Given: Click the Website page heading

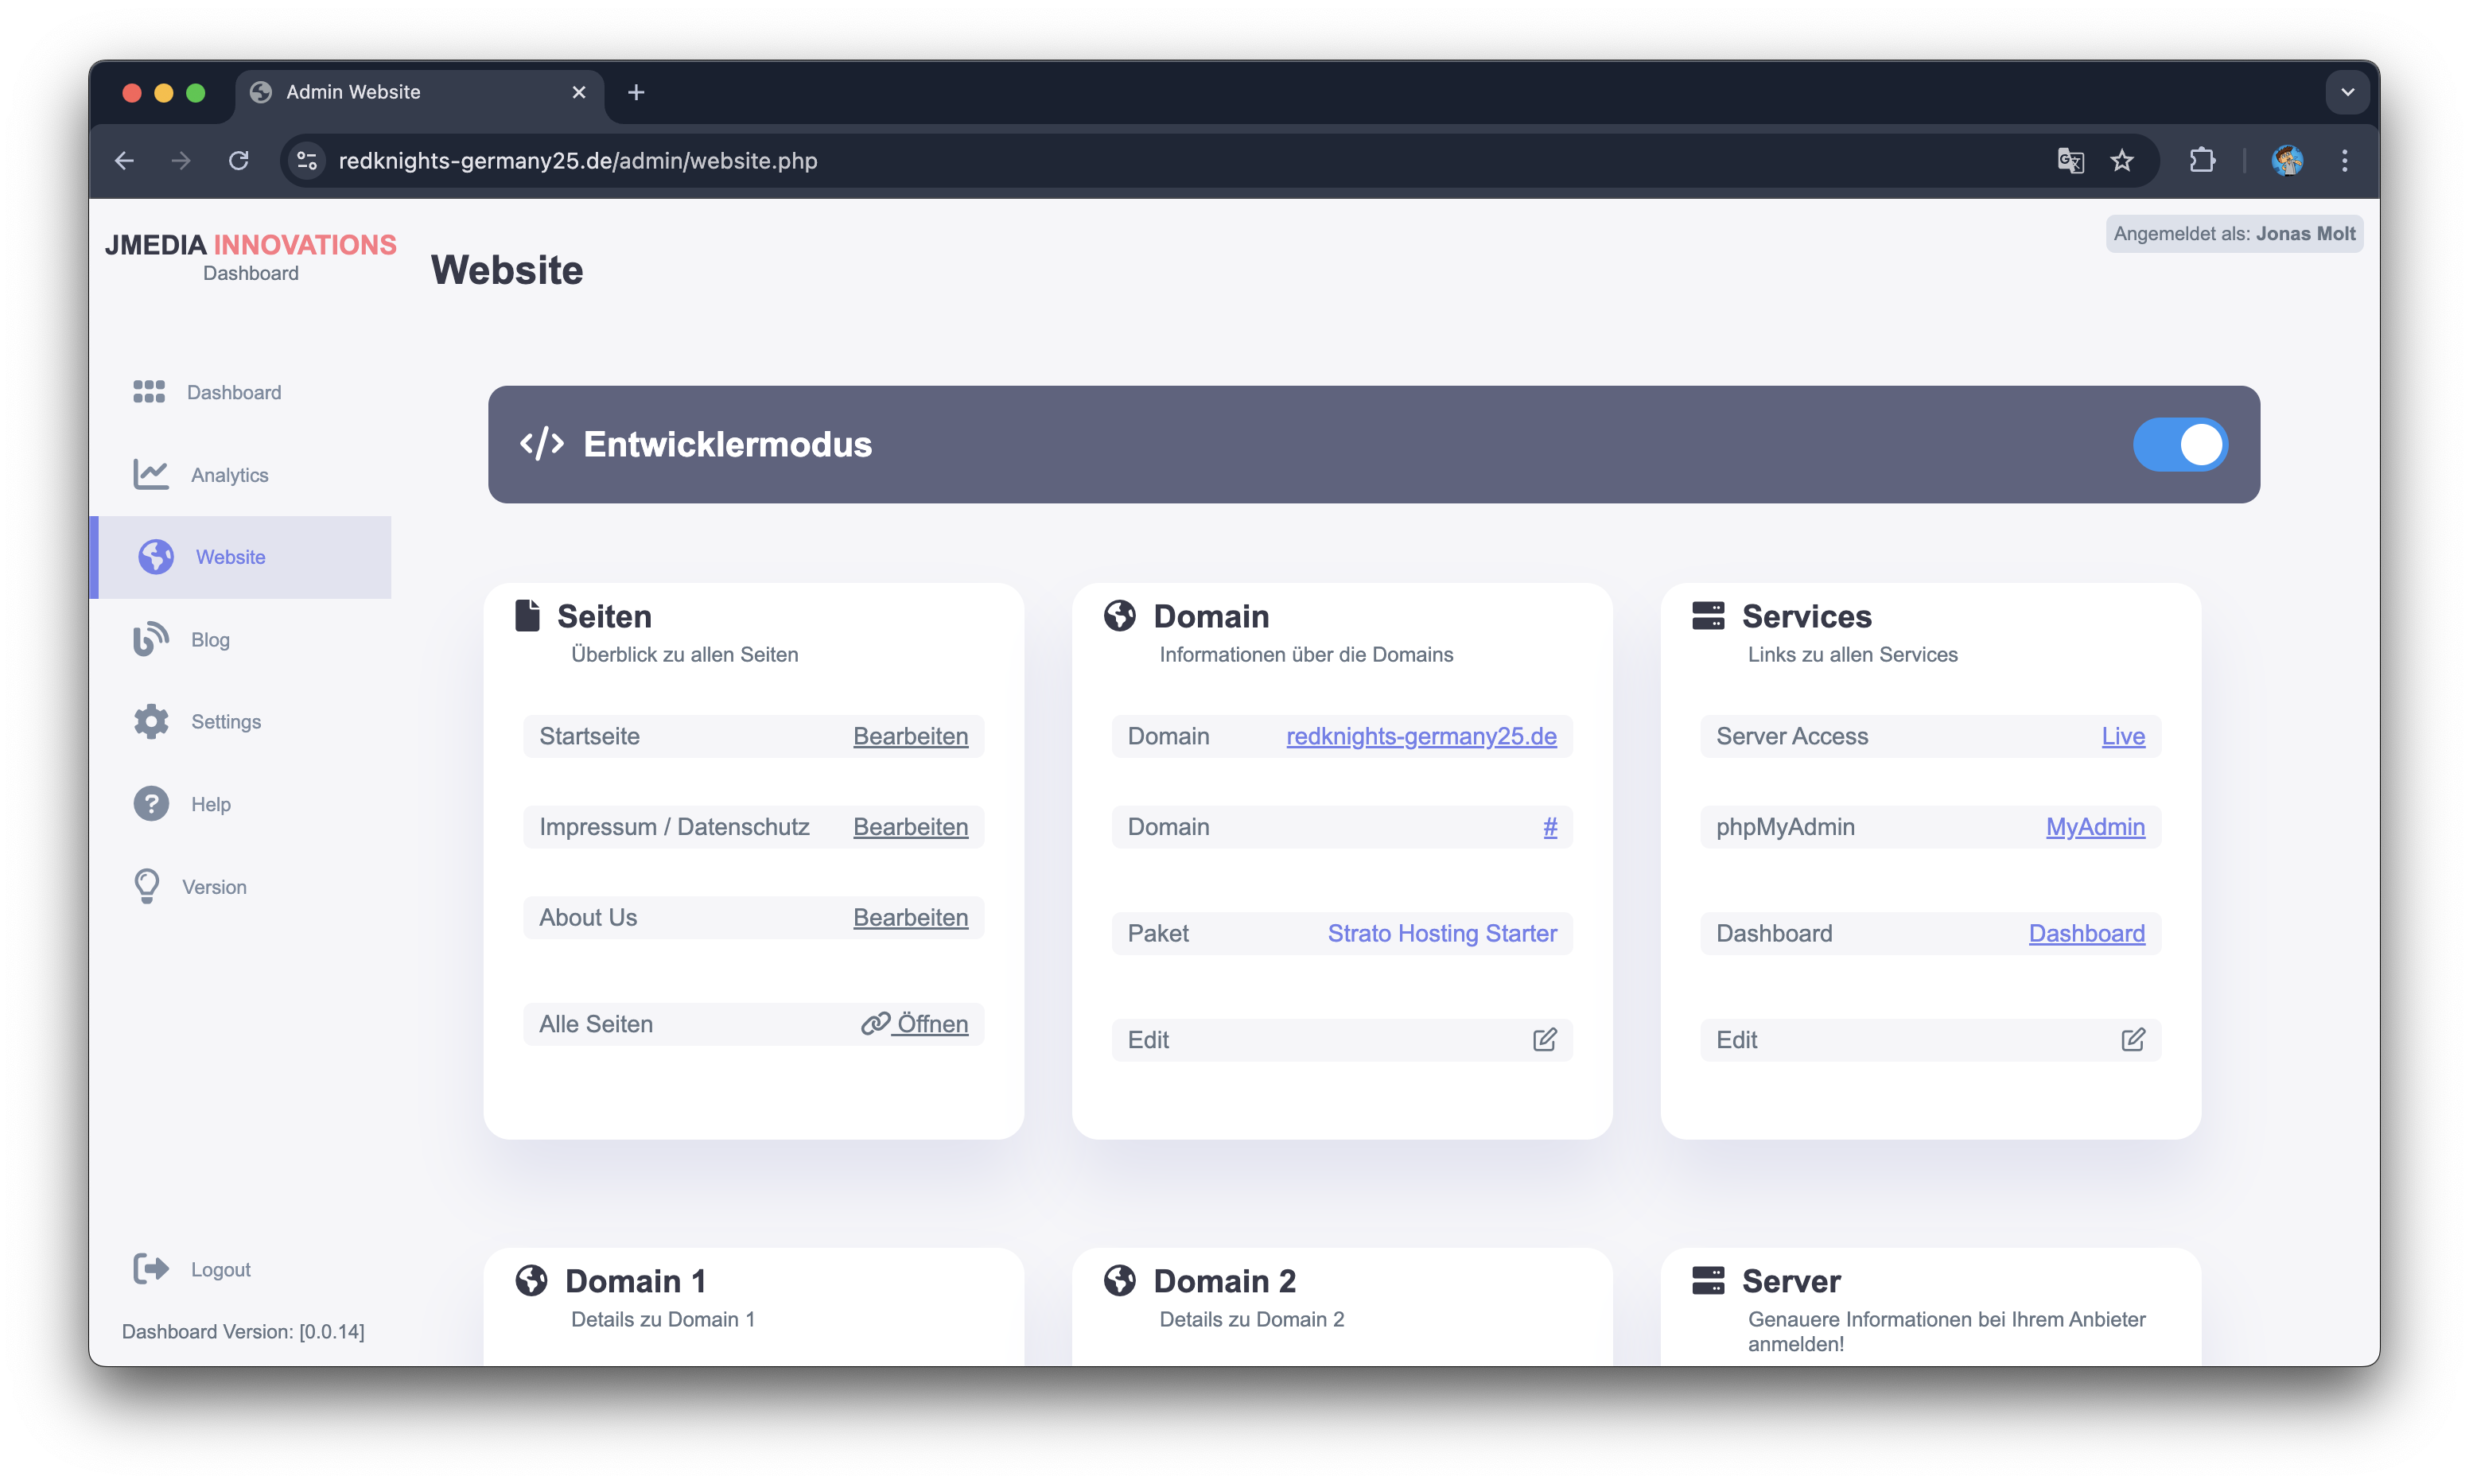Looking at the screenshot, I should (x=507, y=270).
